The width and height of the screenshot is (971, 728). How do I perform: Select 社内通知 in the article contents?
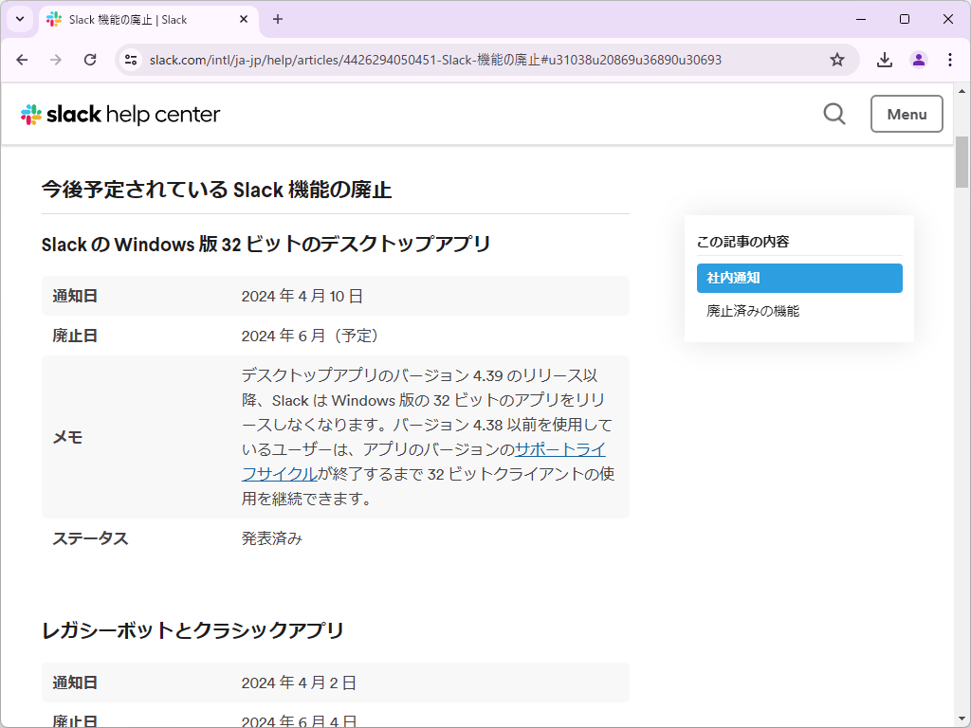pos(799,278)
